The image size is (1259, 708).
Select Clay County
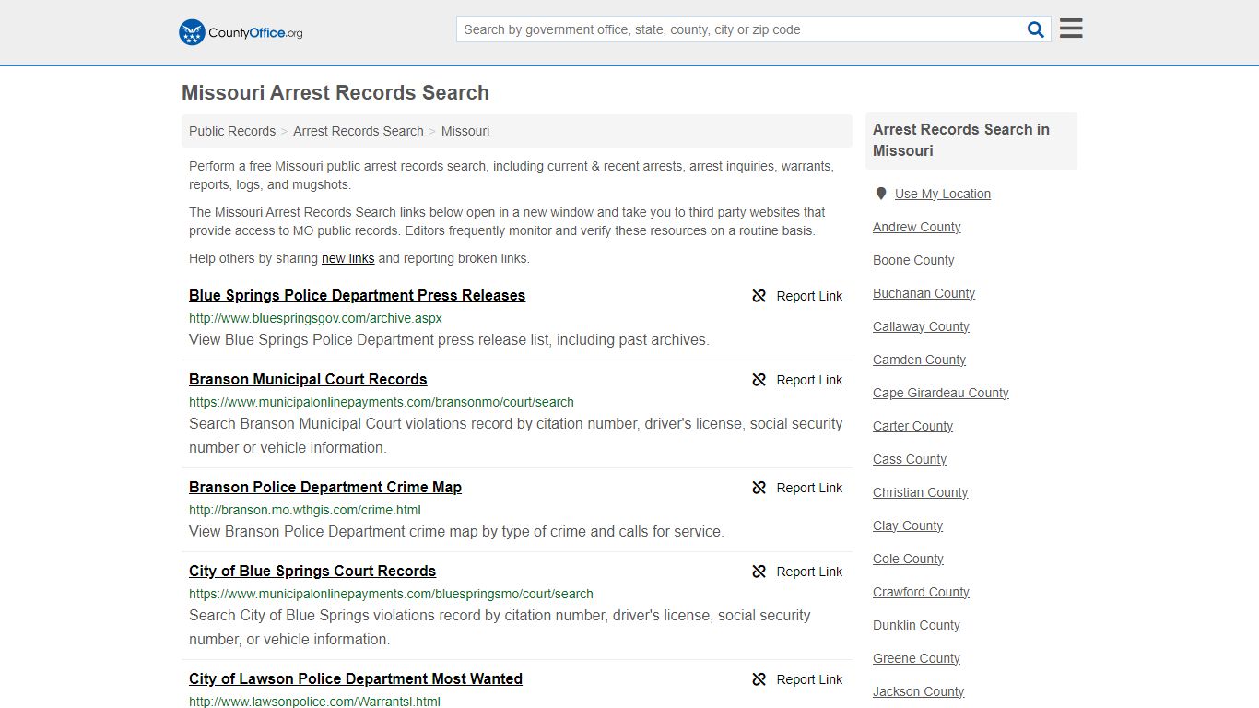908,525
